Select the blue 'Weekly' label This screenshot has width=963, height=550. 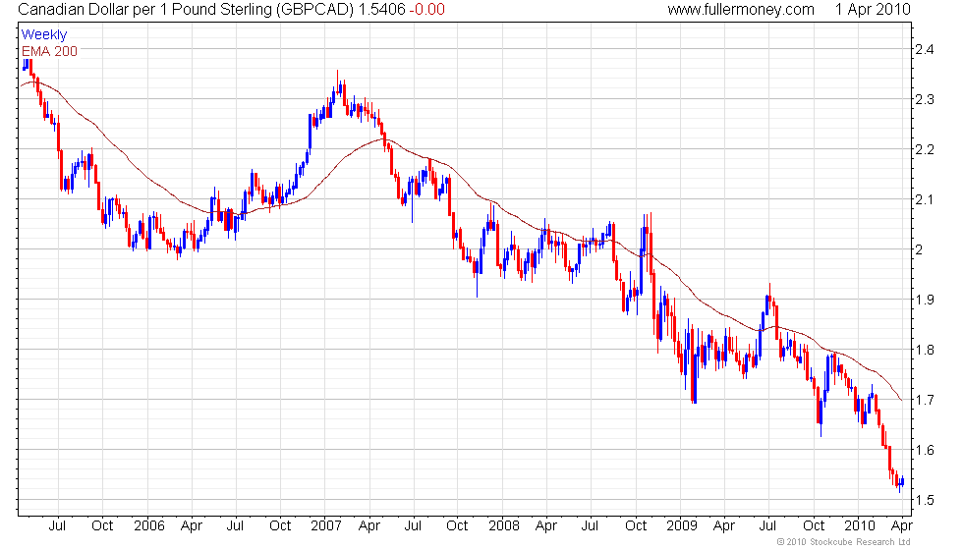point(43,35)
